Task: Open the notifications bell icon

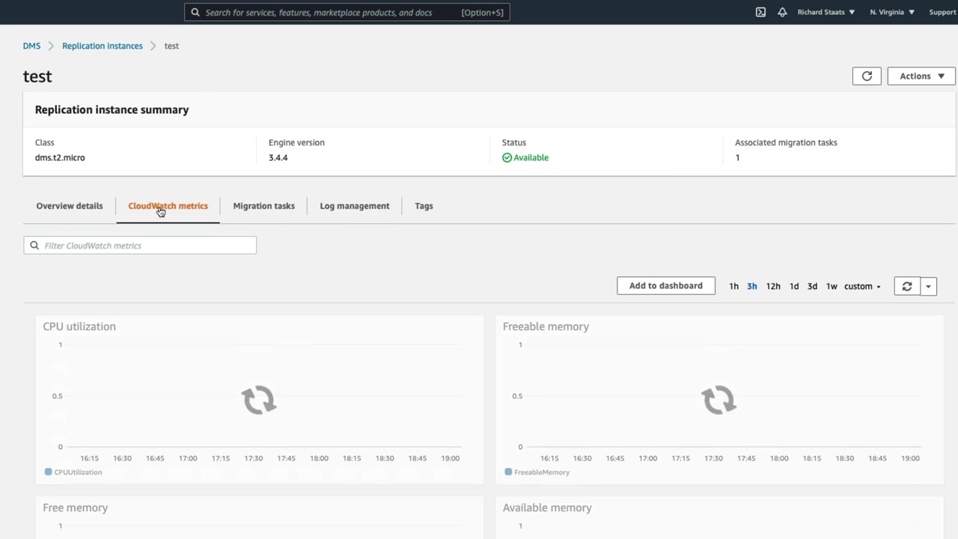Action: pyautogui.click(x=782, y=12)
